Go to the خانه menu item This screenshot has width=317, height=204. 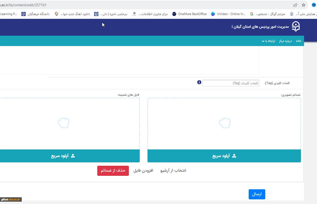click(x=299, y=41)
